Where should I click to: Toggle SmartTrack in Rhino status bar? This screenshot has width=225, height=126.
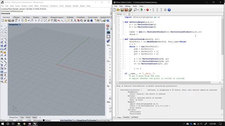(86, 120)
